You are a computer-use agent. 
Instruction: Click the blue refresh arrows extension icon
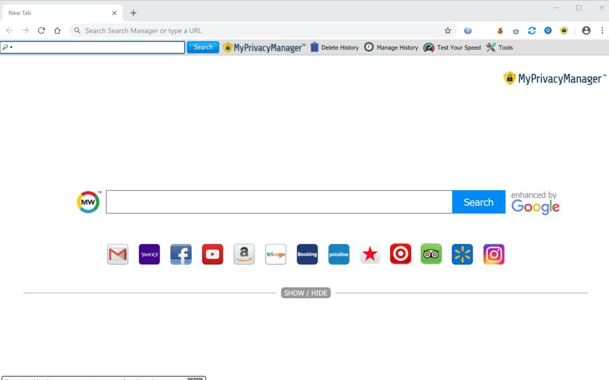532,31
